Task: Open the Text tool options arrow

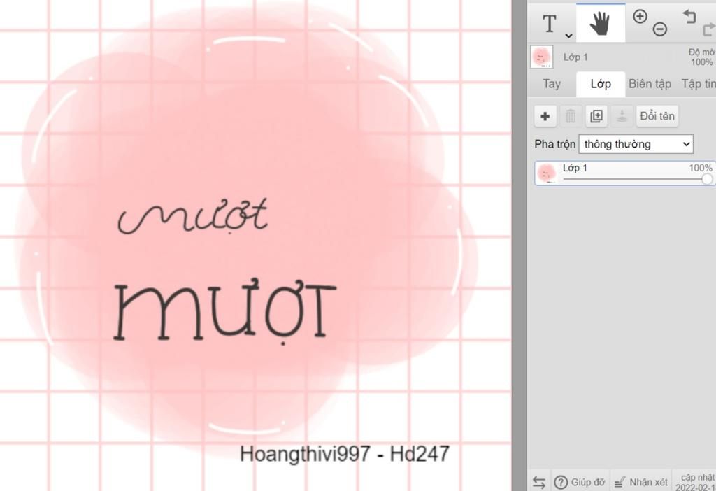Action: coord(568,36)
